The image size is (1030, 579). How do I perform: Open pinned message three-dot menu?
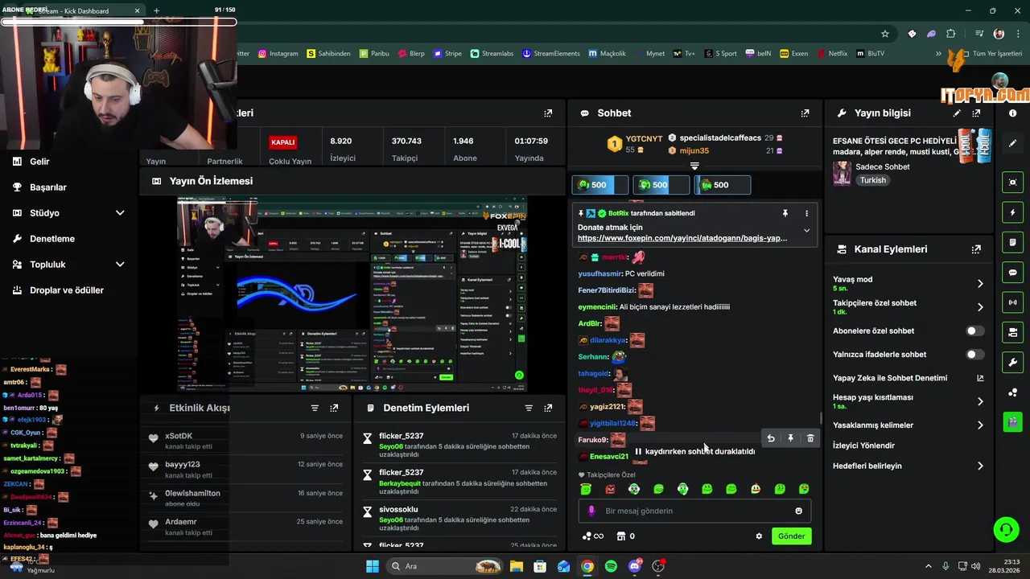click(x=806, y=213)
